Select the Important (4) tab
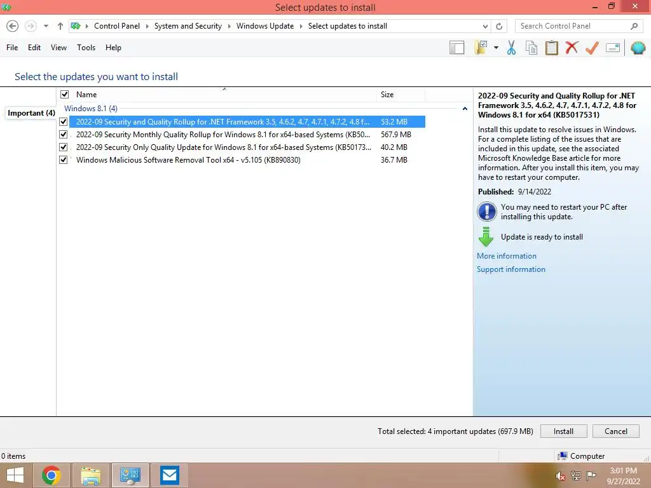Viewport: 651px width, 488px height. 32,113
